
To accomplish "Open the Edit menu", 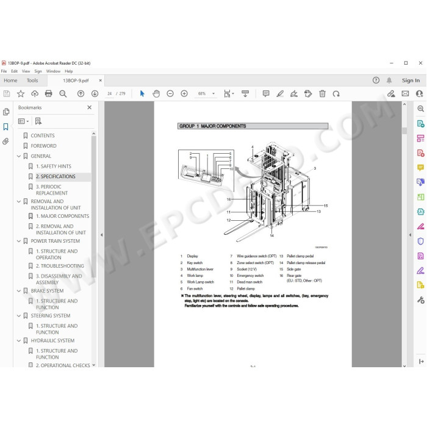I will coord(14,71).
